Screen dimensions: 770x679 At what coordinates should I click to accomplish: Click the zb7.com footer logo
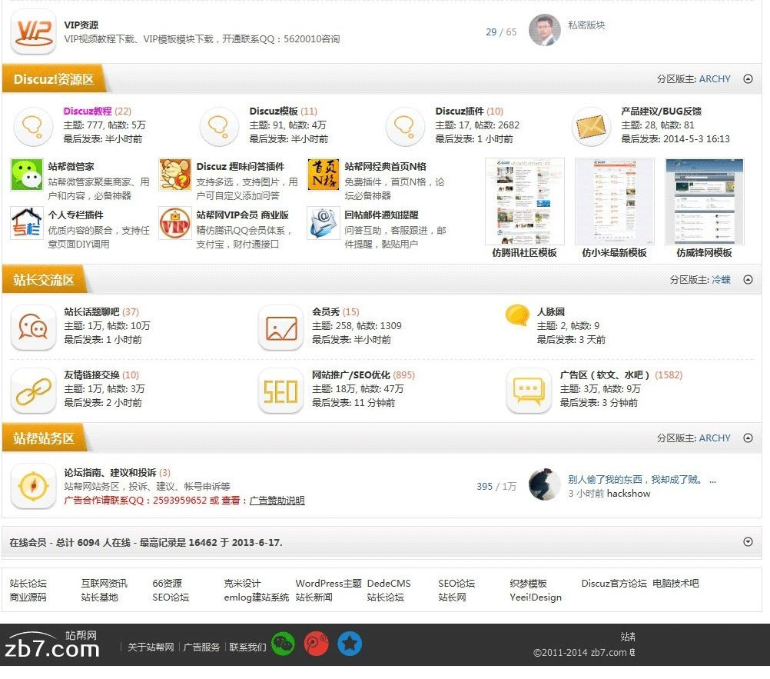click(x=51, y=644)
